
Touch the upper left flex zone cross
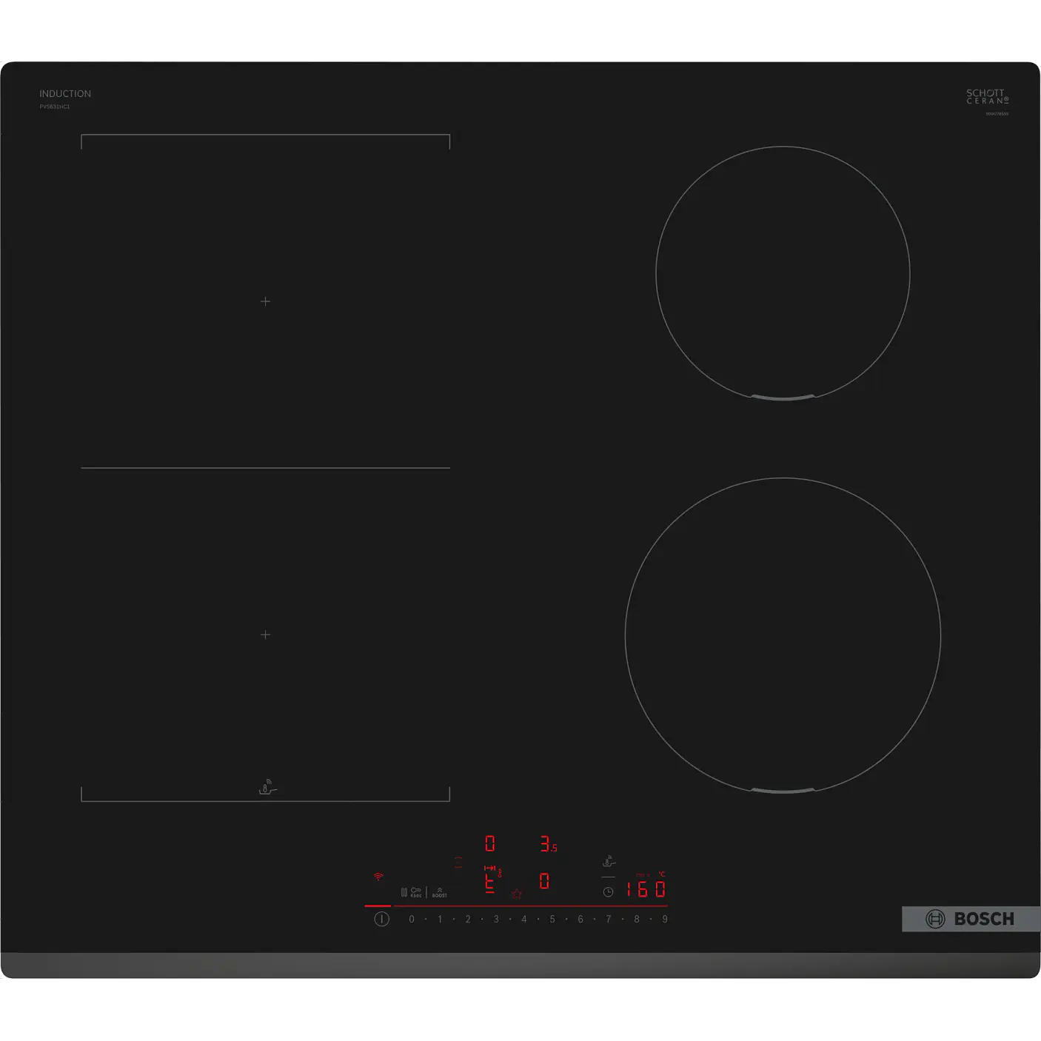pyautogui.click(x=266, y=301)
